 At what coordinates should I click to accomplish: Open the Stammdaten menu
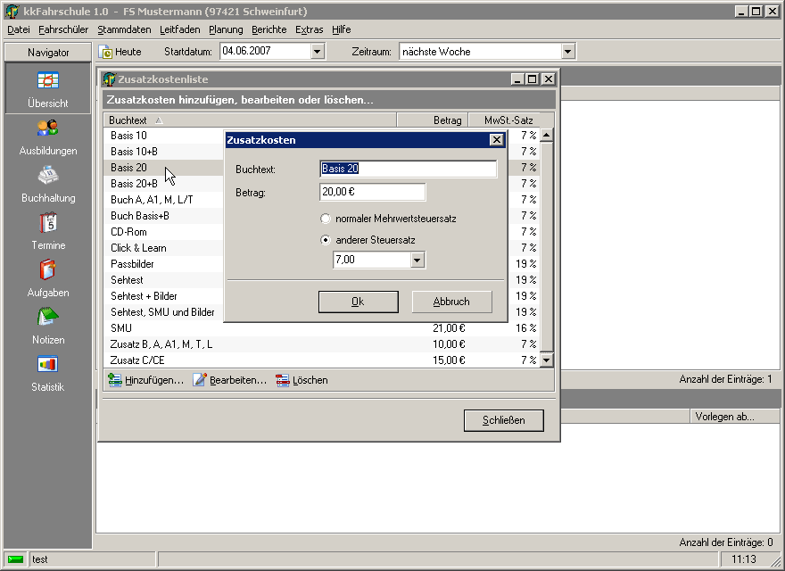click(x=124, y=29)
